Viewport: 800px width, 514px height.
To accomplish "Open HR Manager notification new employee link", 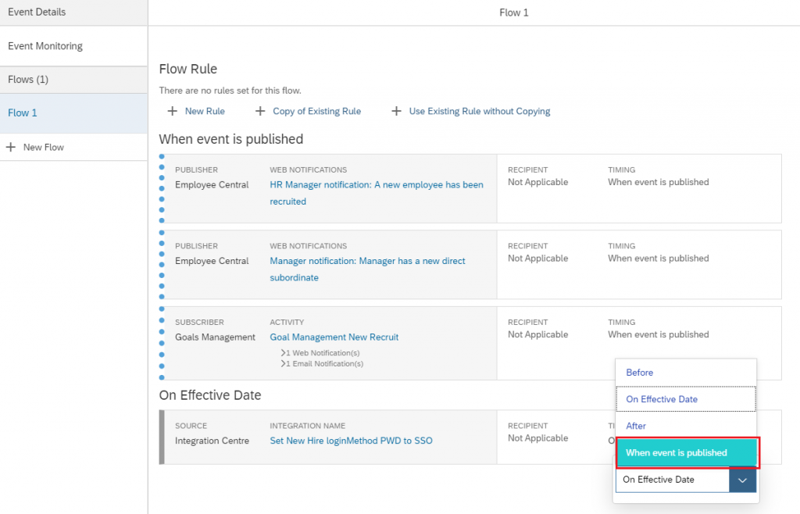I will (377, 193).
